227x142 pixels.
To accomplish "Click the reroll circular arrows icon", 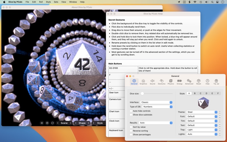I will coord(52,123).
